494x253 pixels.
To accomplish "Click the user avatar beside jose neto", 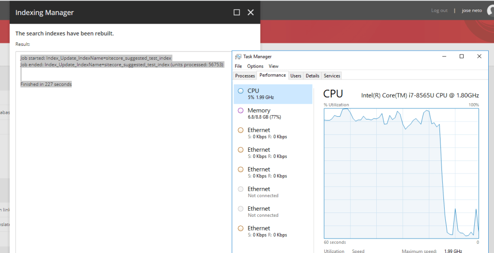I will [x=489, y=12].
